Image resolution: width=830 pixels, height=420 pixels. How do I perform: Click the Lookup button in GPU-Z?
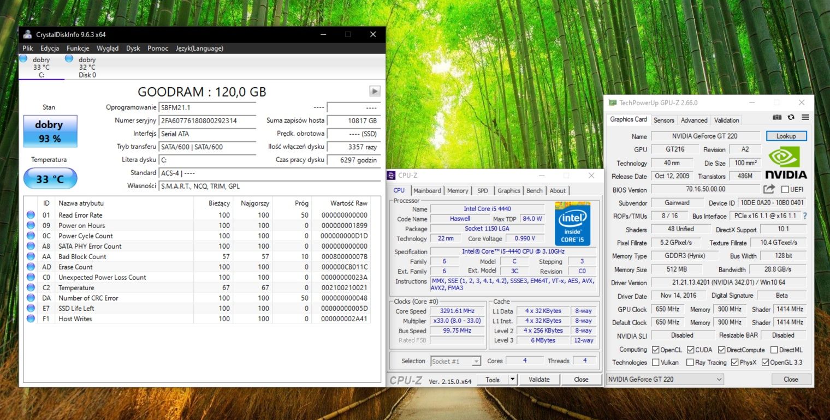click(x=786, y=136)
